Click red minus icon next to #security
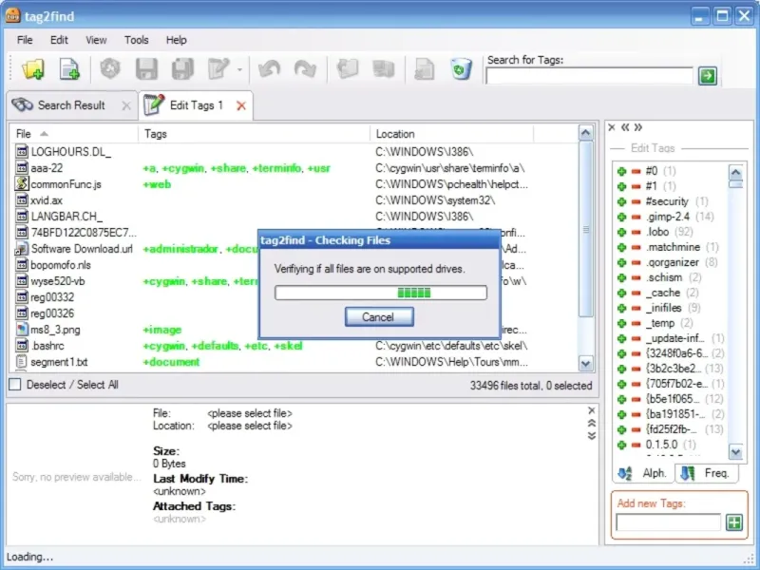Image resolution: width=760 pixels, height=570 pixels. click(636, 201)
